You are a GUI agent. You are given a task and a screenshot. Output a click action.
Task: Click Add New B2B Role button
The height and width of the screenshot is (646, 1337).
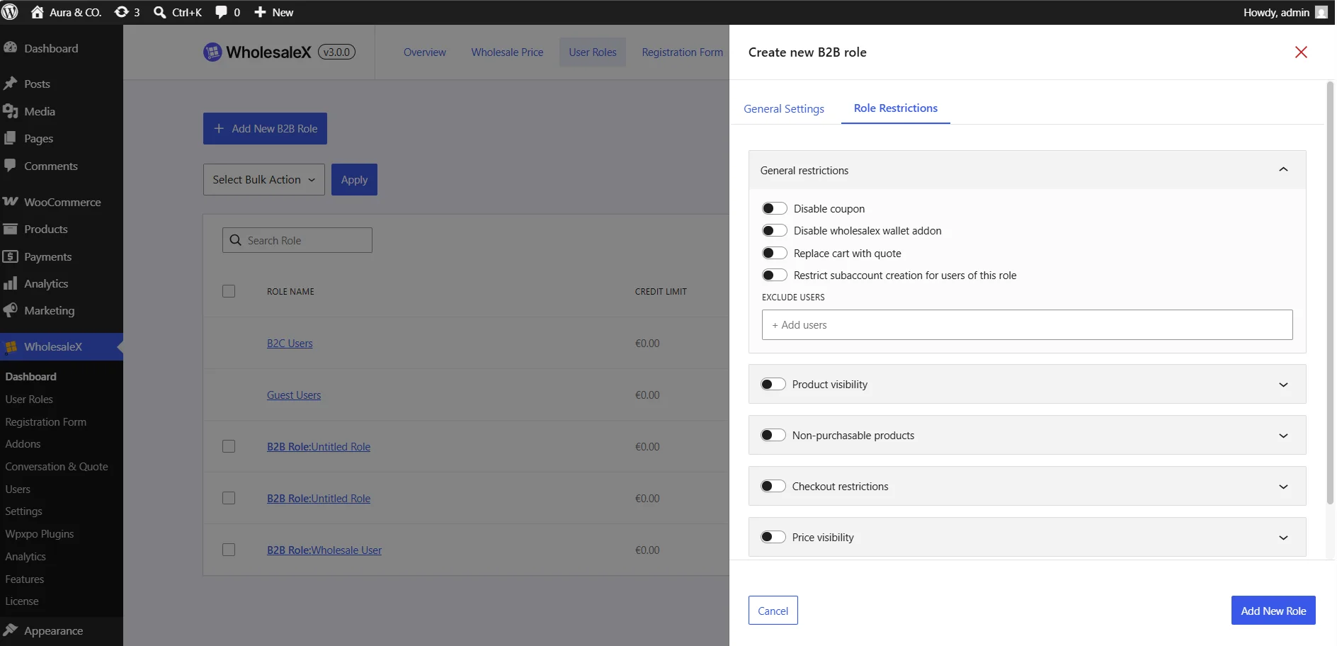(265, 128)
